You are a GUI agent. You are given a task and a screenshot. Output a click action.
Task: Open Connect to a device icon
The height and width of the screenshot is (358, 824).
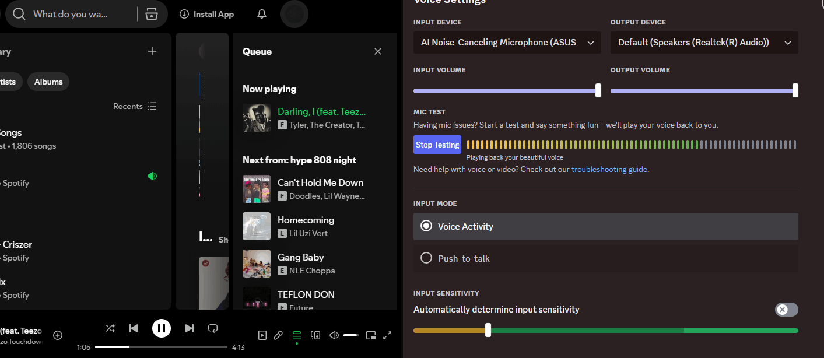[x=315, y=335]
